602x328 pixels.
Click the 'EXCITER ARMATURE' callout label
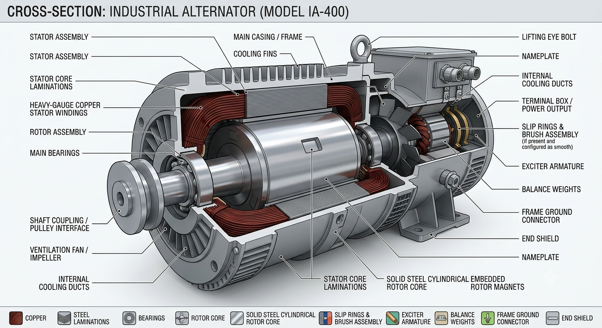553,167
